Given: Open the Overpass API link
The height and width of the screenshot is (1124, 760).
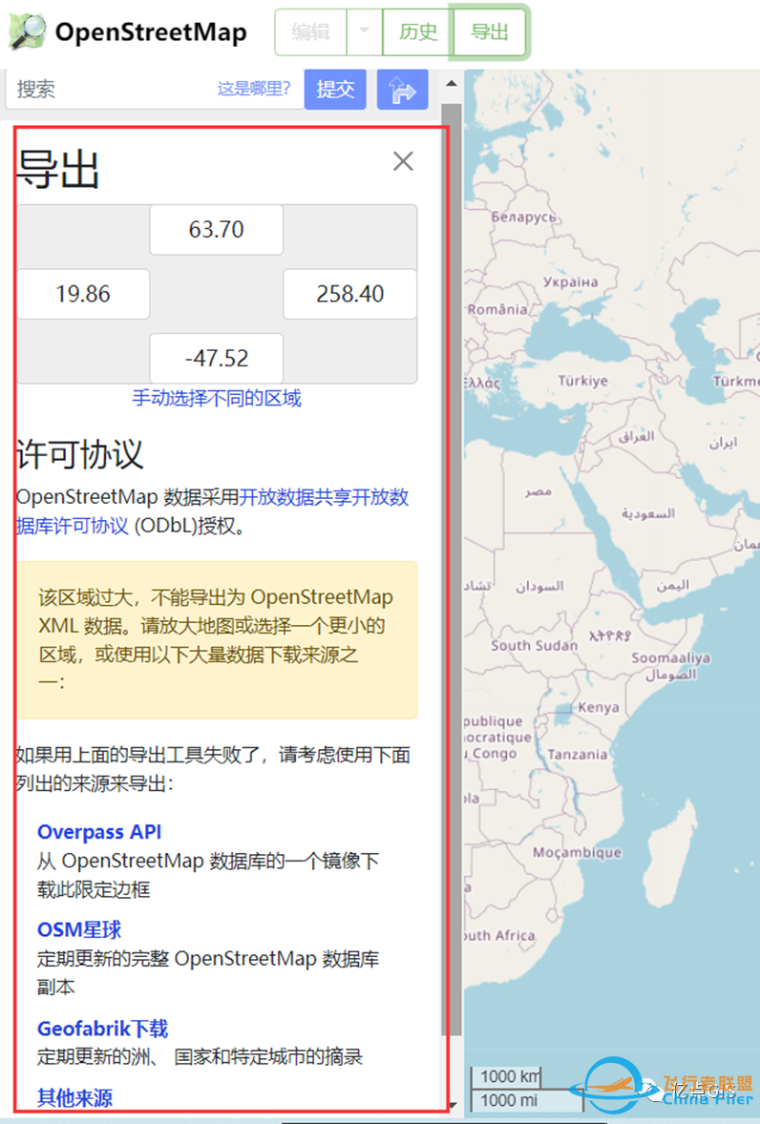Looking at the screenshot, I should [x=99, y=831].
